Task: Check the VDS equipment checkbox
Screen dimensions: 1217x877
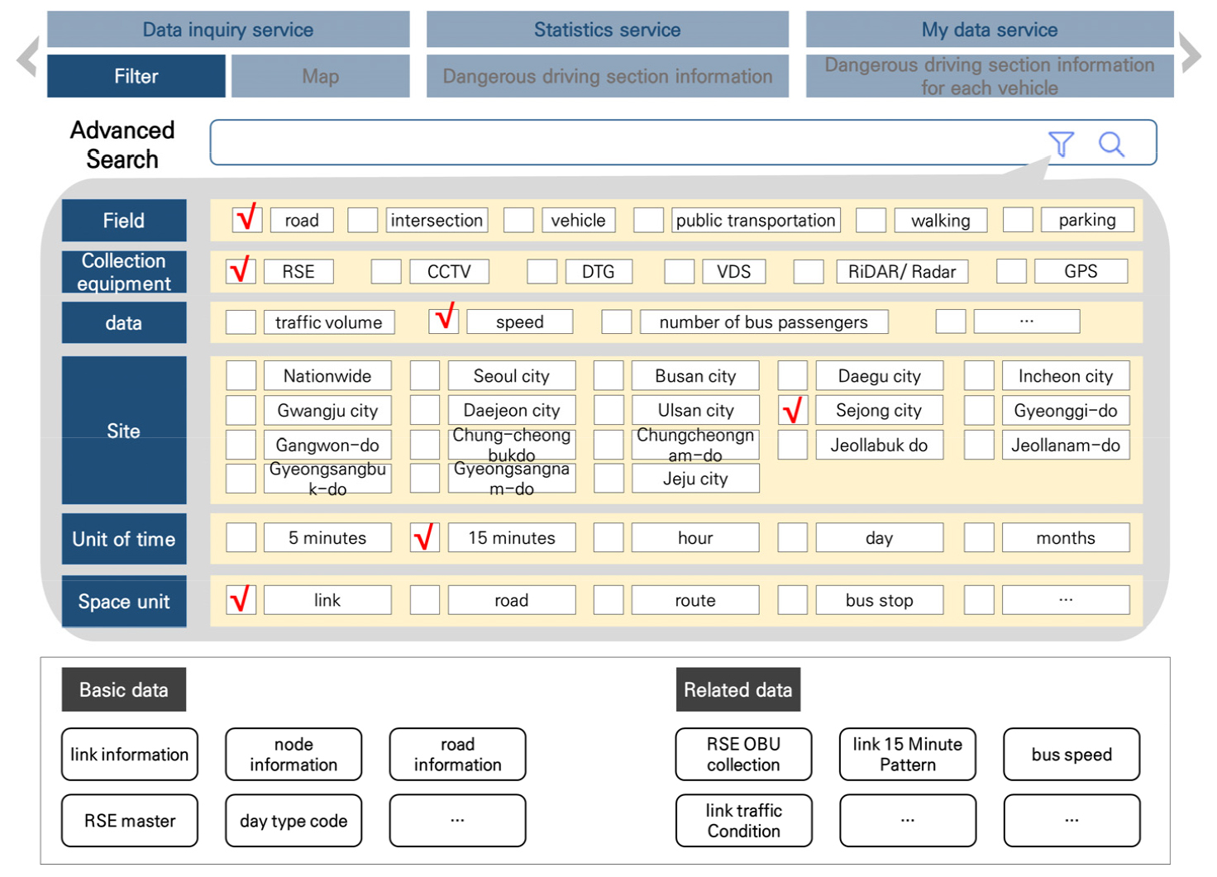Action: click(679, 271)
